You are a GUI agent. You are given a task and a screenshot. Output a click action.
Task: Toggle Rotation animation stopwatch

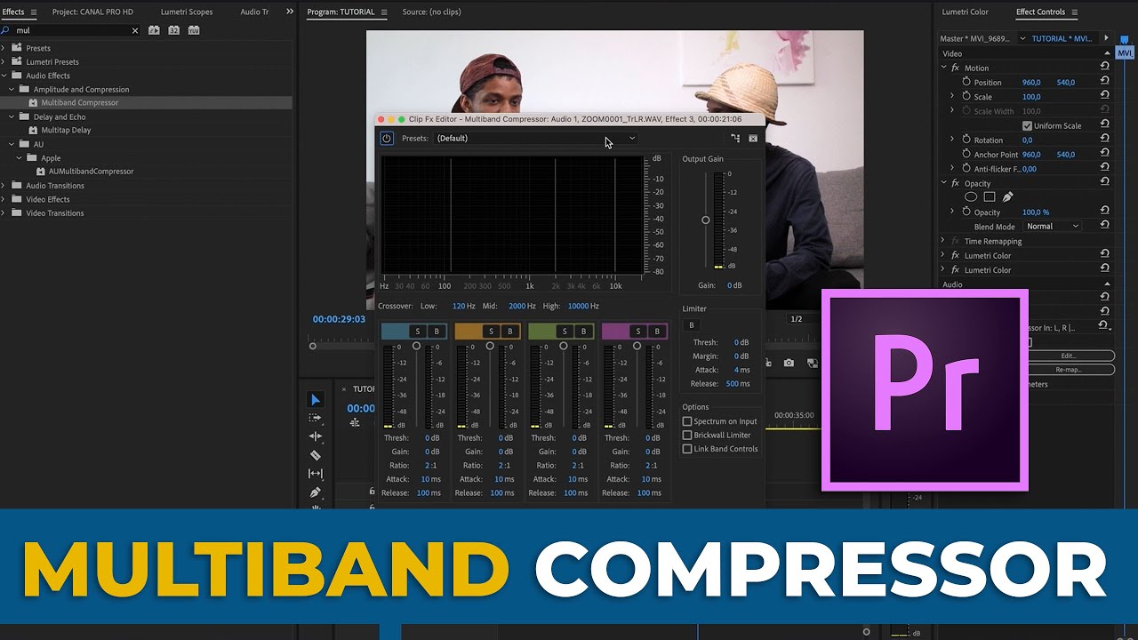pyautogui.click(x=966, y=140)
